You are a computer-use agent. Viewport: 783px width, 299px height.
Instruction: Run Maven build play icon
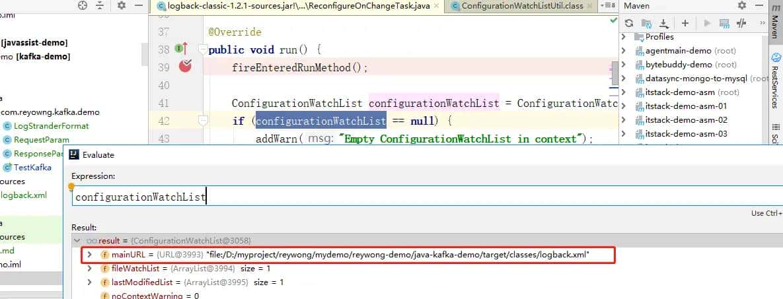pos(707,23)
